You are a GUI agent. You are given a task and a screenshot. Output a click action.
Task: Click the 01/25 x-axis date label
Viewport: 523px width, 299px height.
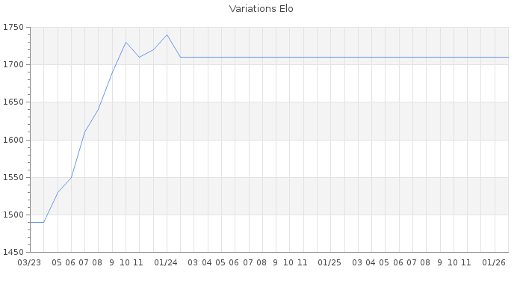click(x=329, y=262)
